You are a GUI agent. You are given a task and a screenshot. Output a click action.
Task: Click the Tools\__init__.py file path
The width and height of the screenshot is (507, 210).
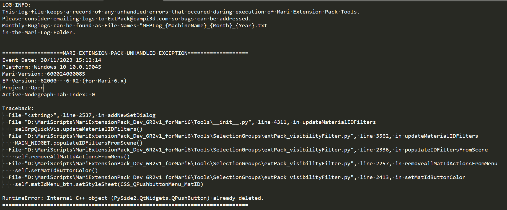pos(138,122)
